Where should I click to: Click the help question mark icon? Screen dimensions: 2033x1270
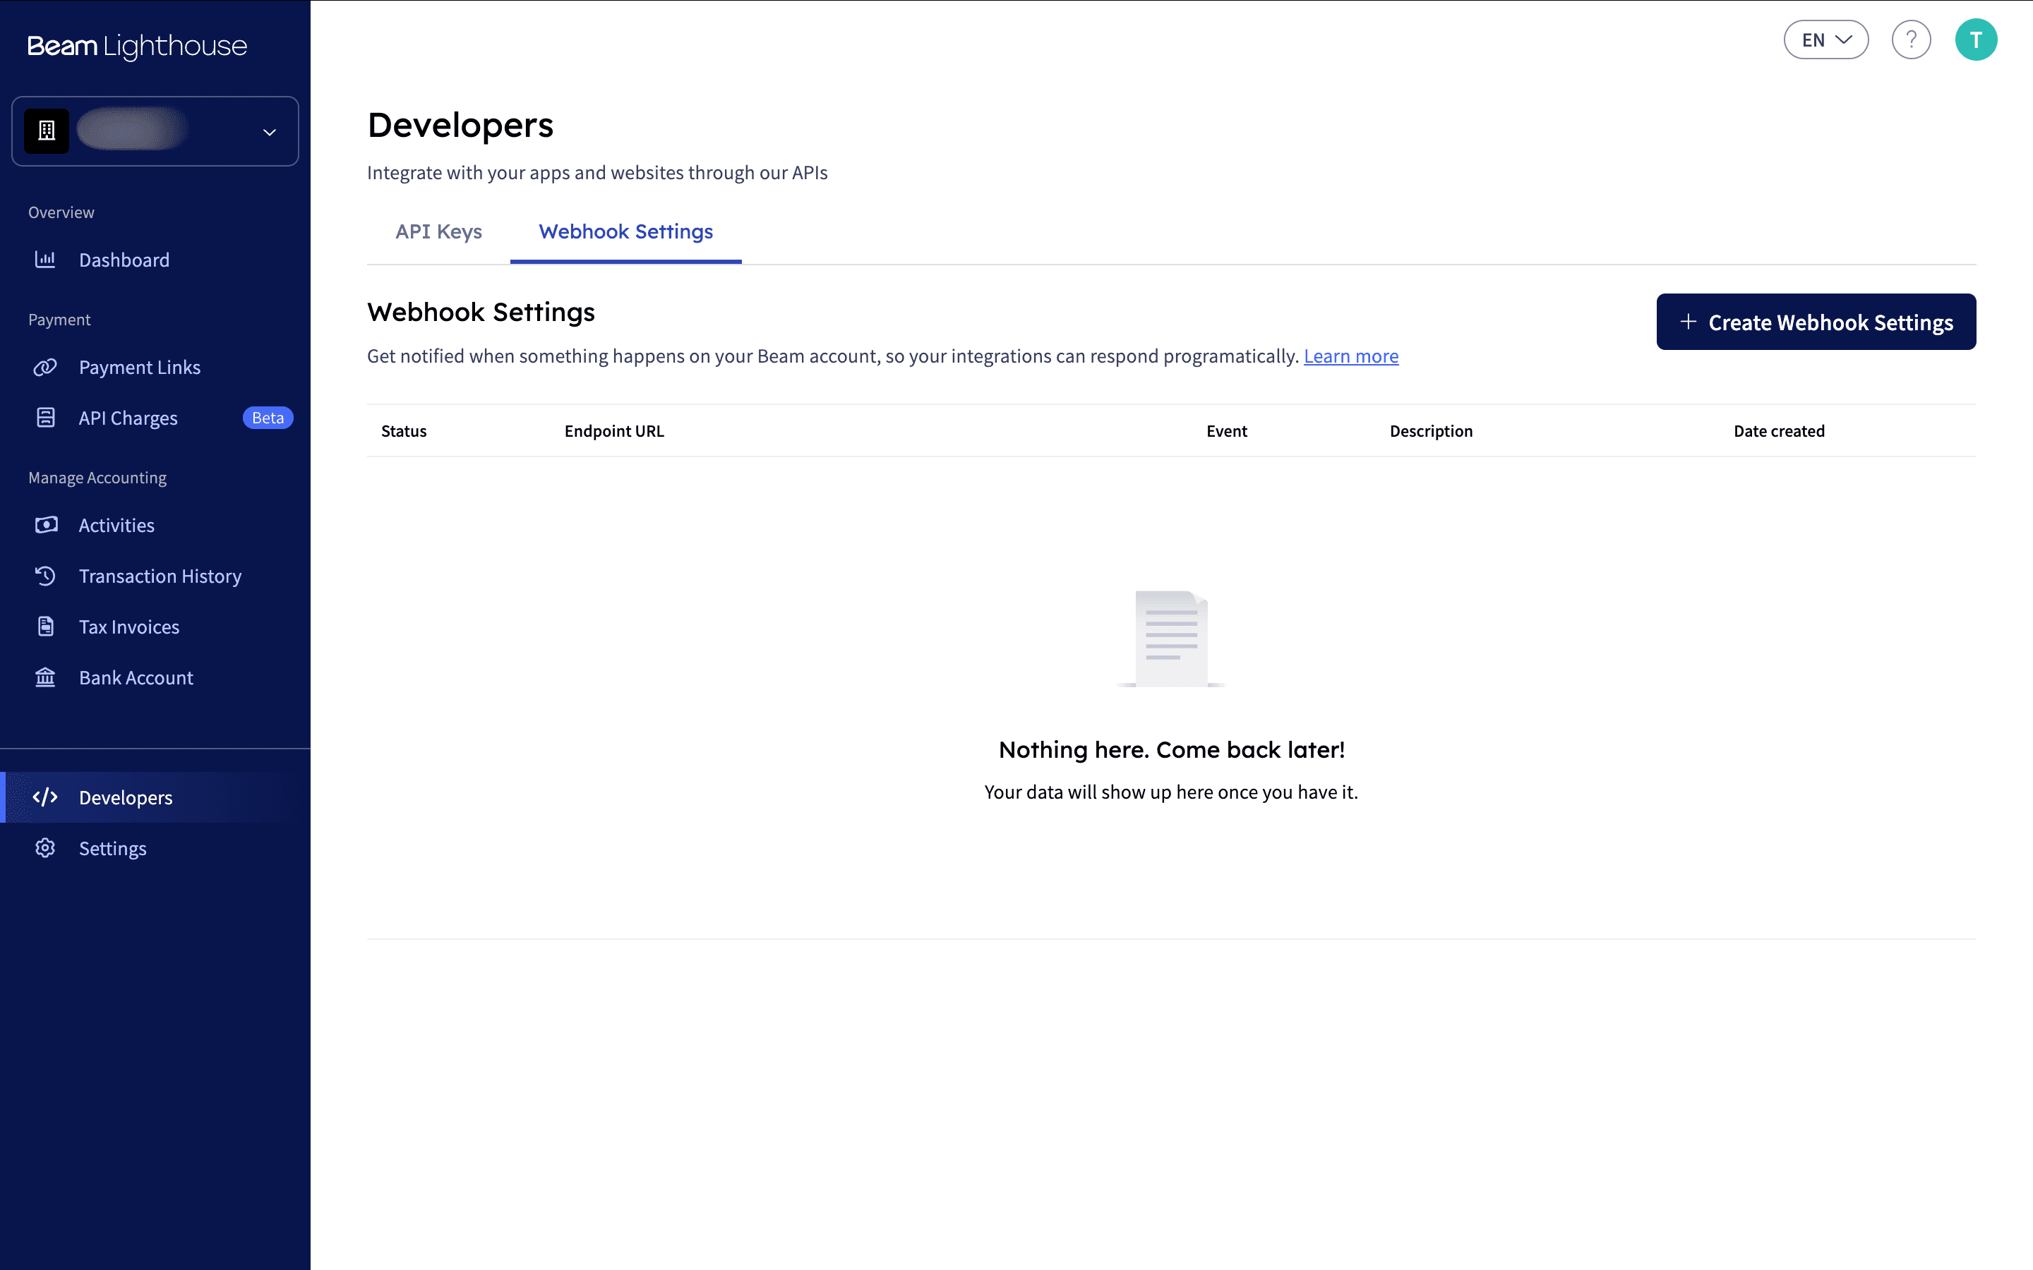pyautogui.click(x=1911, y=39)
